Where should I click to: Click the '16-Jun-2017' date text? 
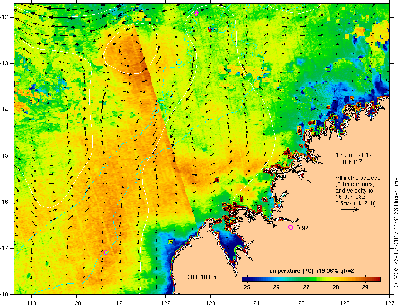point(354,155)
